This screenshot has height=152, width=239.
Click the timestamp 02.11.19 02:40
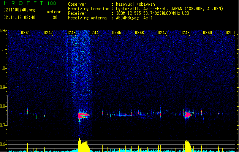coord(19,17)
